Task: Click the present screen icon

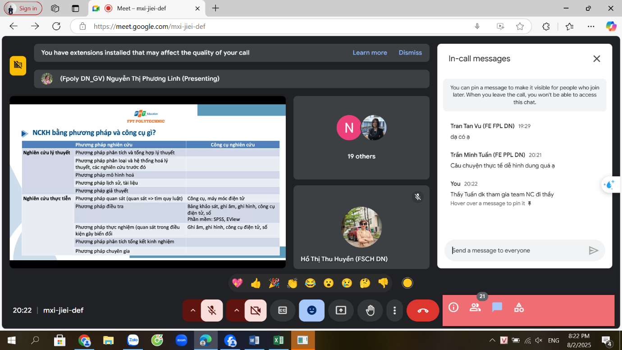Action: point(341,310)
